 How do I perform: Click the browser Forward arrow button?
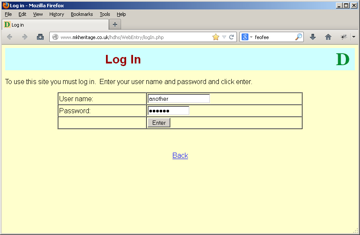point(25,37)
